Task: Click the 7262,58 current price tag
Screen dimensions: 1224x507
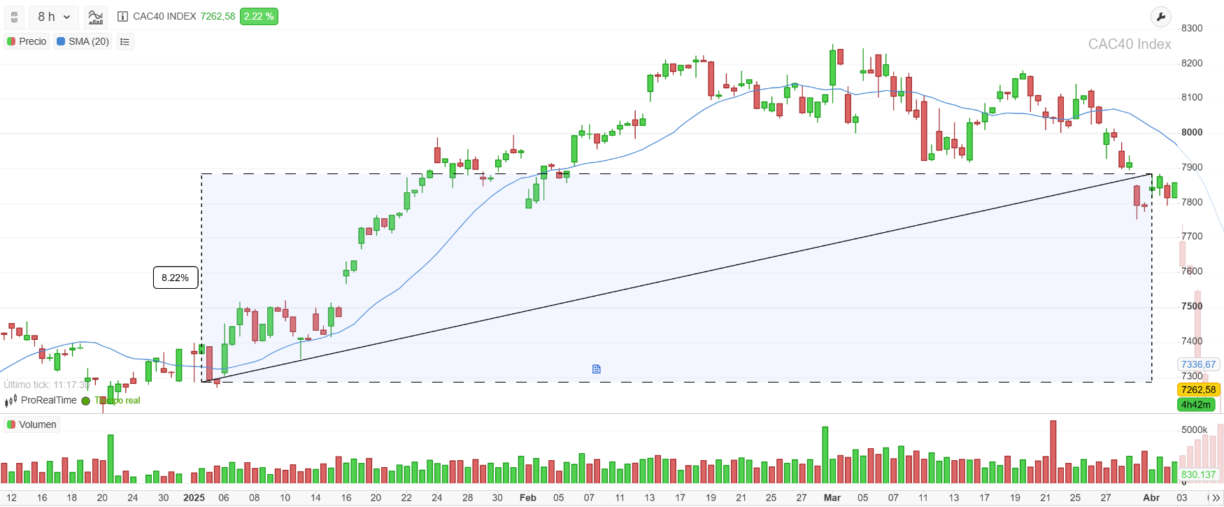Action: (x=1198, y=390)
